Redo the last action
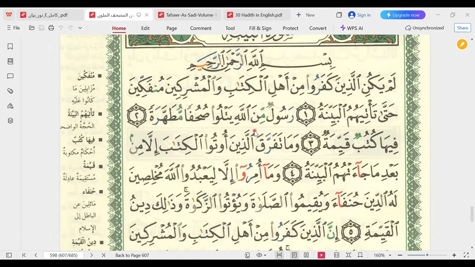This screenshot has width=475, height=267. pyautogui.click(x=71, y=28)
